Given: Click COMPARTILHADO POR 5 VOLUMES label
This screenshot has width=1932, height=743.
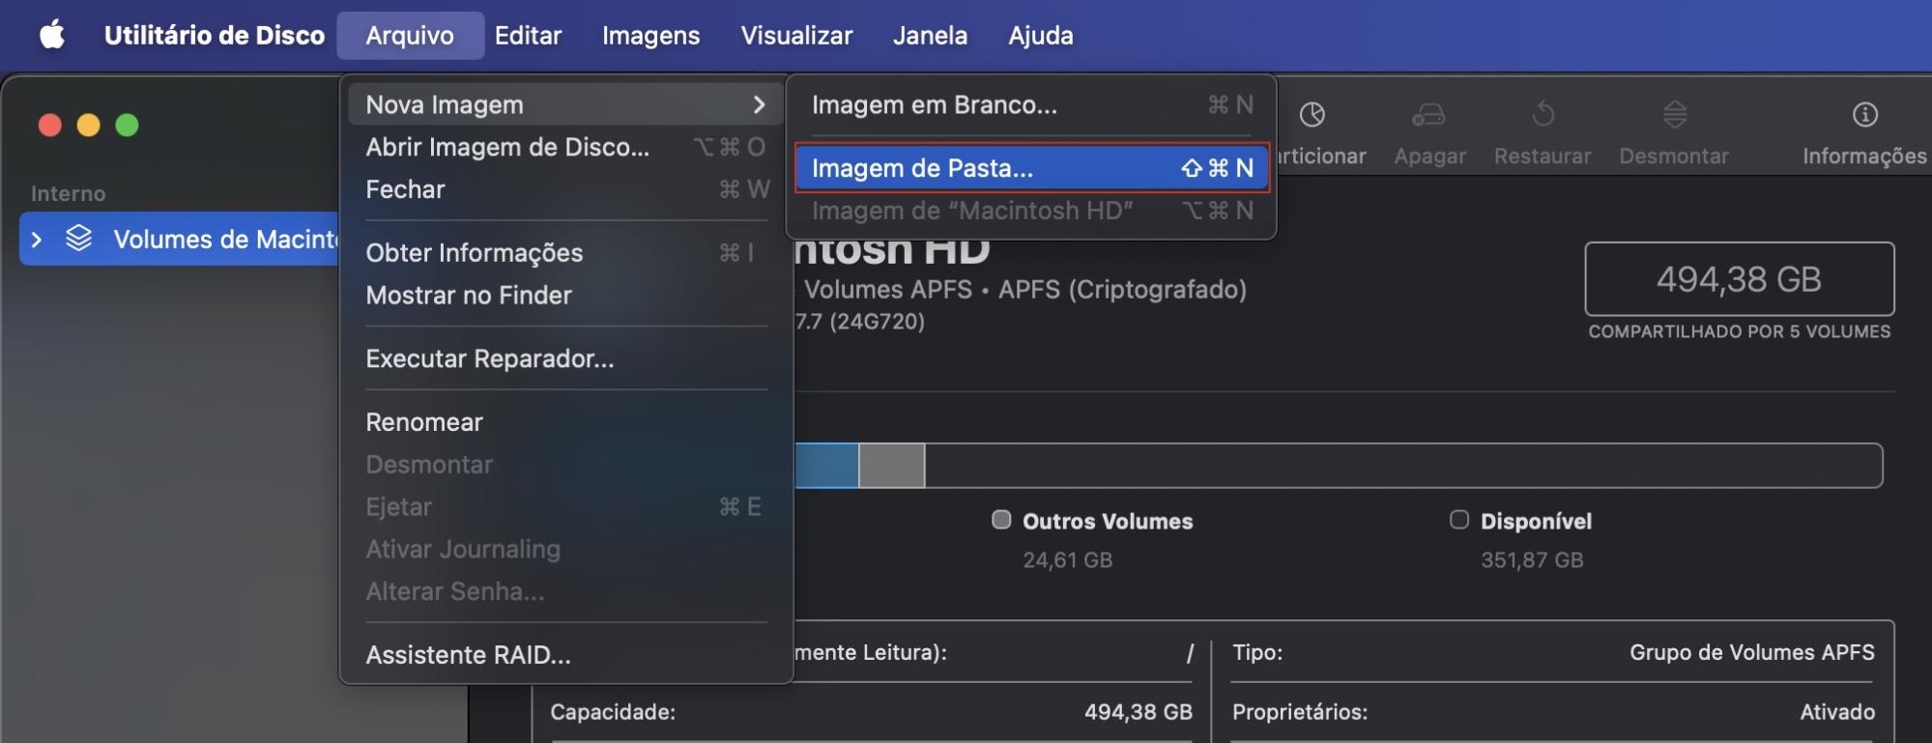Looking at the screenshot, I should (1739, 331).
